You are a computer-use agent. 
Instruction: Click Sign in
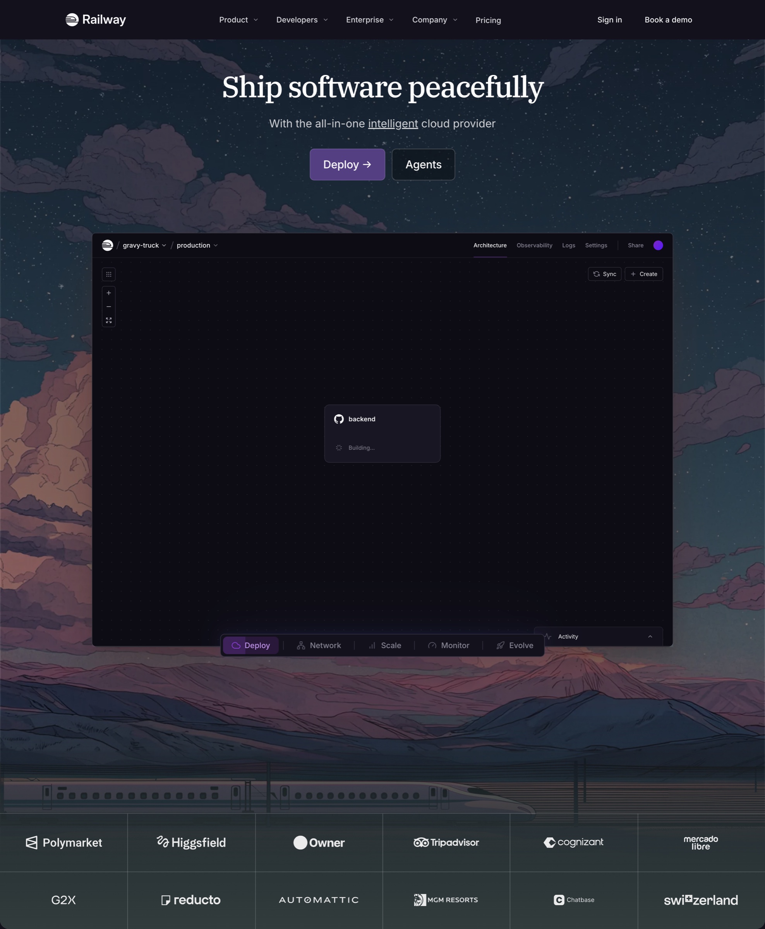609,20
